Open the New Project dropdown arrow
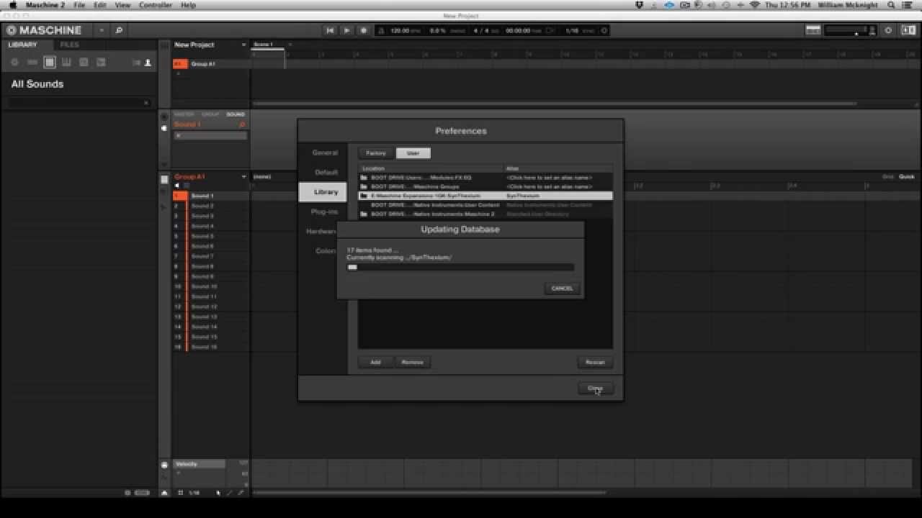The image size is (922, 518). (243, 45)
